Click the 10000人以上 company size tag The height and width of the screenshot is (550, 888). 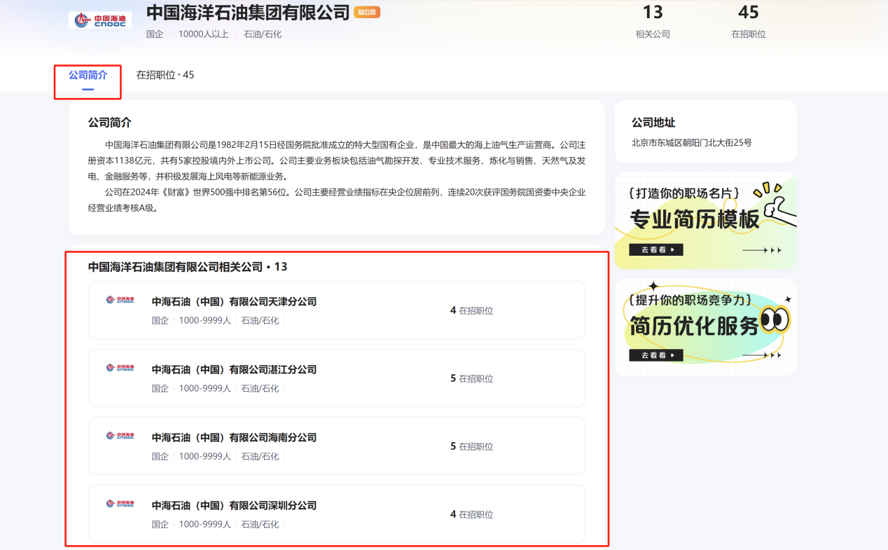[x=203, y=34]
